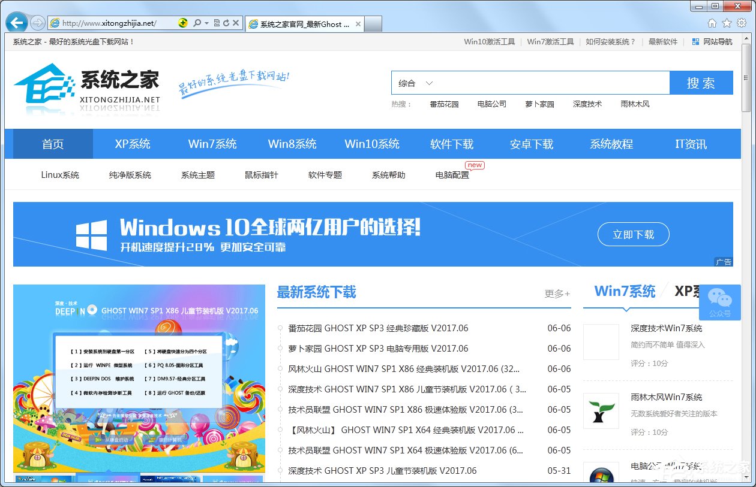The height and width of the screenshot is (487, 756).
Task: Open the browser home page
Action: [712, 22]
